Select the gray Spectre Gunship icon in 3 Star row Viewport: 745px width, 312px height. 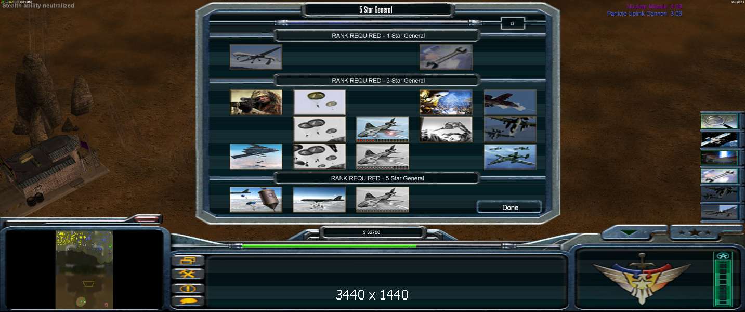pyautogui.click(x=383, y=157)
